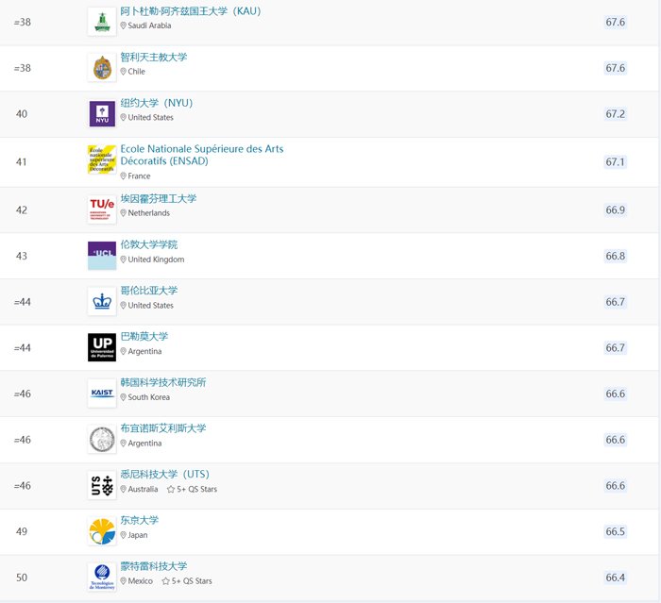Open Ecole Nationale Supérieure des Arts Décoratifs link

(x=202, y=155)
